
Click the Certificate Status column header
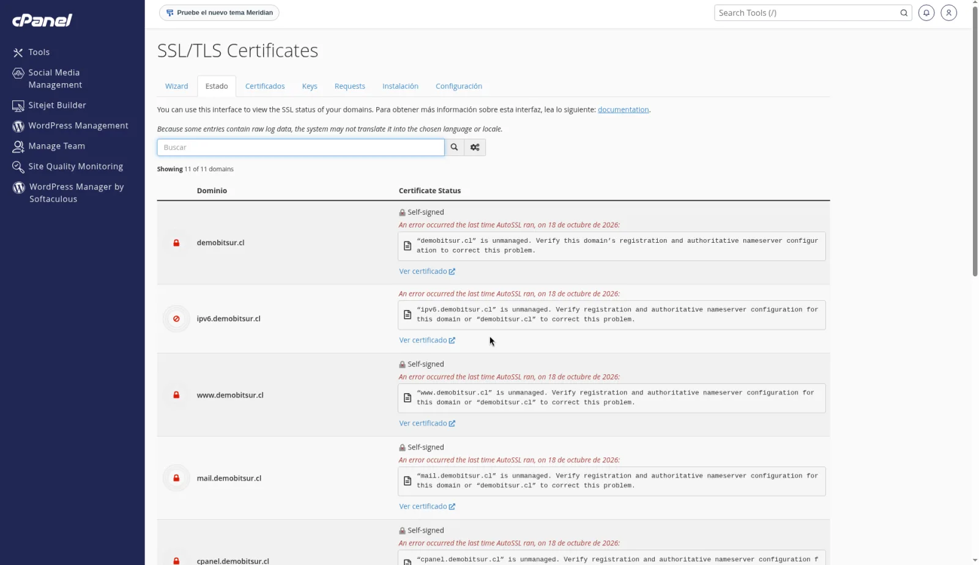point(430,191)
